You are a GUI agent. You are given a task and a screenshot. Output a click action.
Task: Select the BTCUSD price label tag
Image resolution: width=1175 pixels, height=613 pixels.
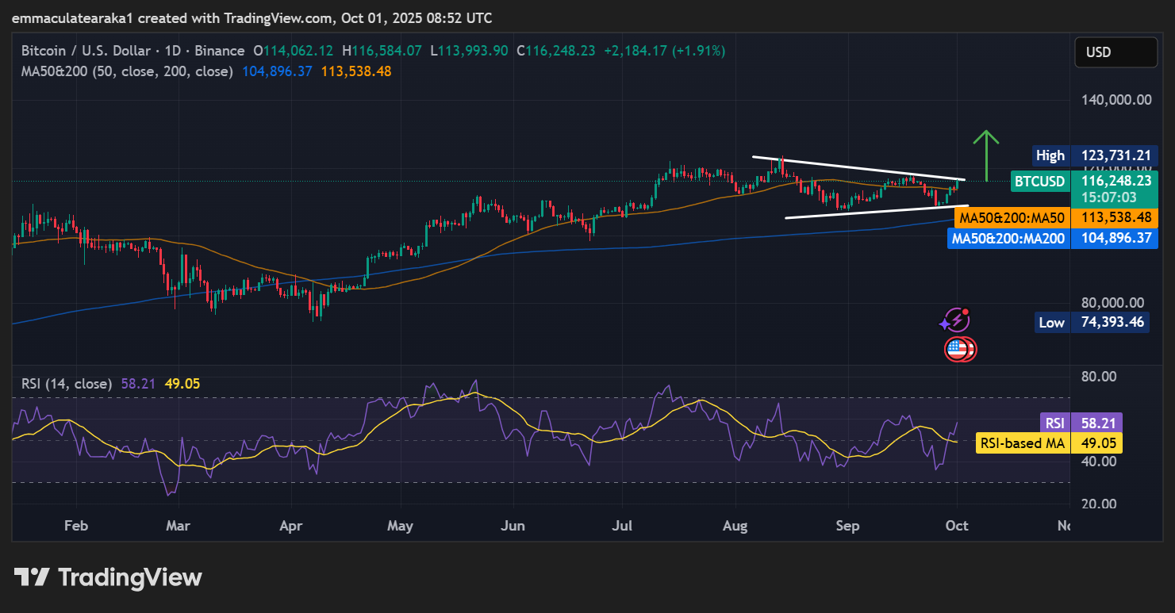pyautogui.click(x=1039, y=182)
